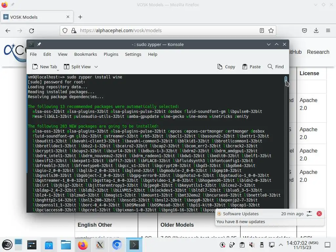Click Copy in Konsole toolbar
This screenshot has width=336, height=252.
(x=226, y=67)
